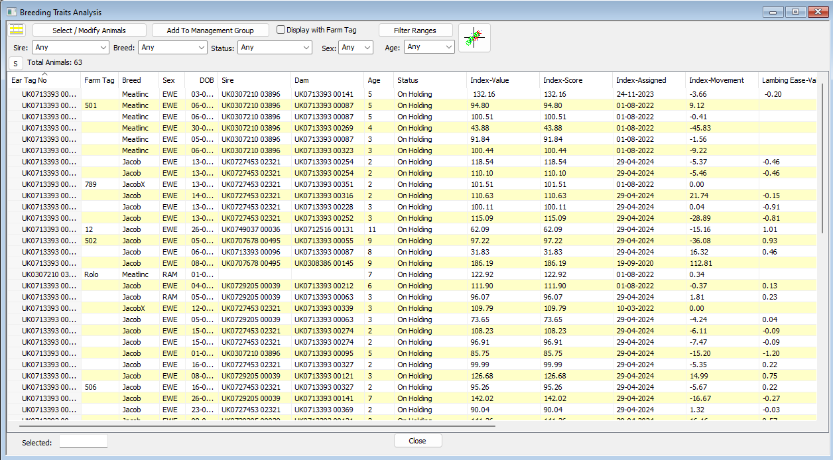Click the Lambing Ease column header
The width and height of the screenshot is (833, 460).
tap(787, 80)
